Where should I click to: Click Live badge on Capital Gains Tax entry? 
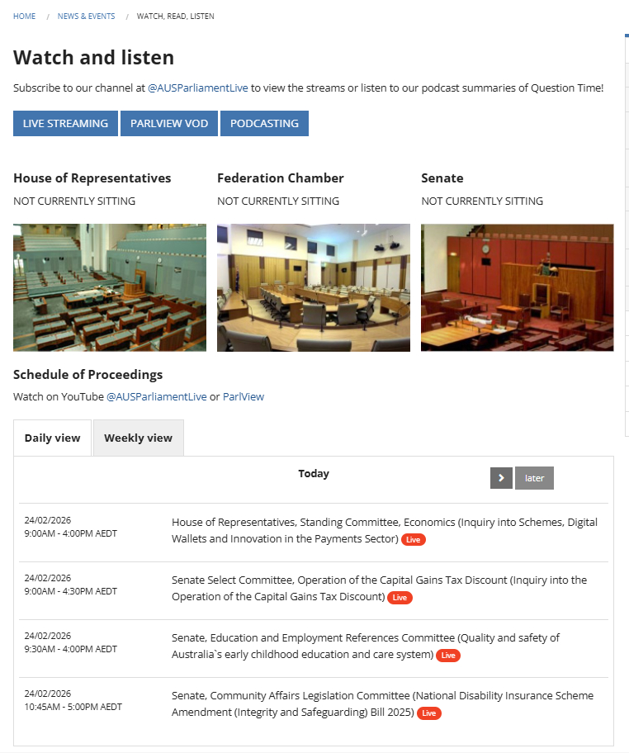[400, 598]
